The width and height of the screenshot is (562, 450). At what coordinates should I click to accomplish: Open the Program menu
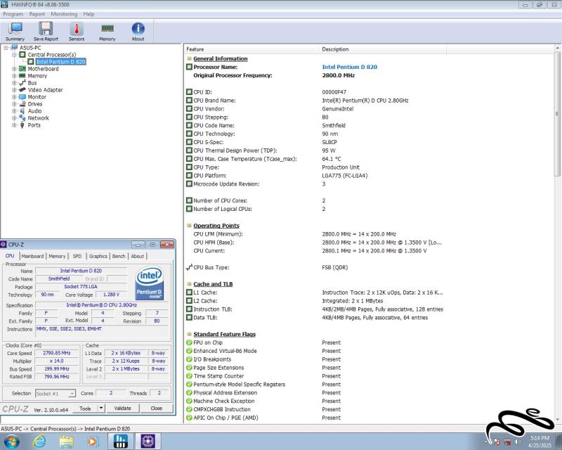(x=13, y=14)
